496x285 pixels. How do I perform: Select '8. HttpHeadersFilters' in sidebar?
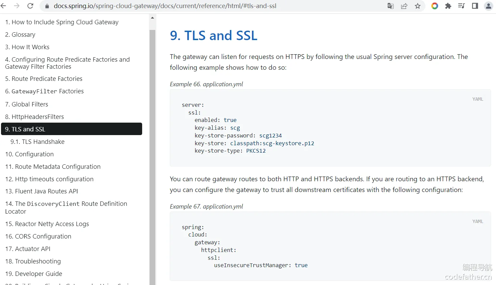[34, 117]
